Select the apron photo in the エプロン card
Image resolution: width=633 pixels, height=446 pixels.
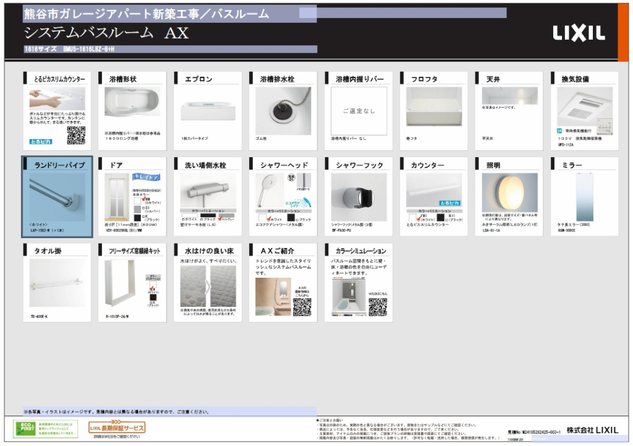208,110
